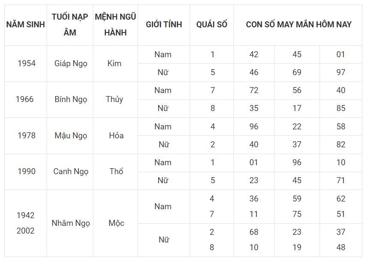Select the Bính Ngọ cell

click(70, 99)
